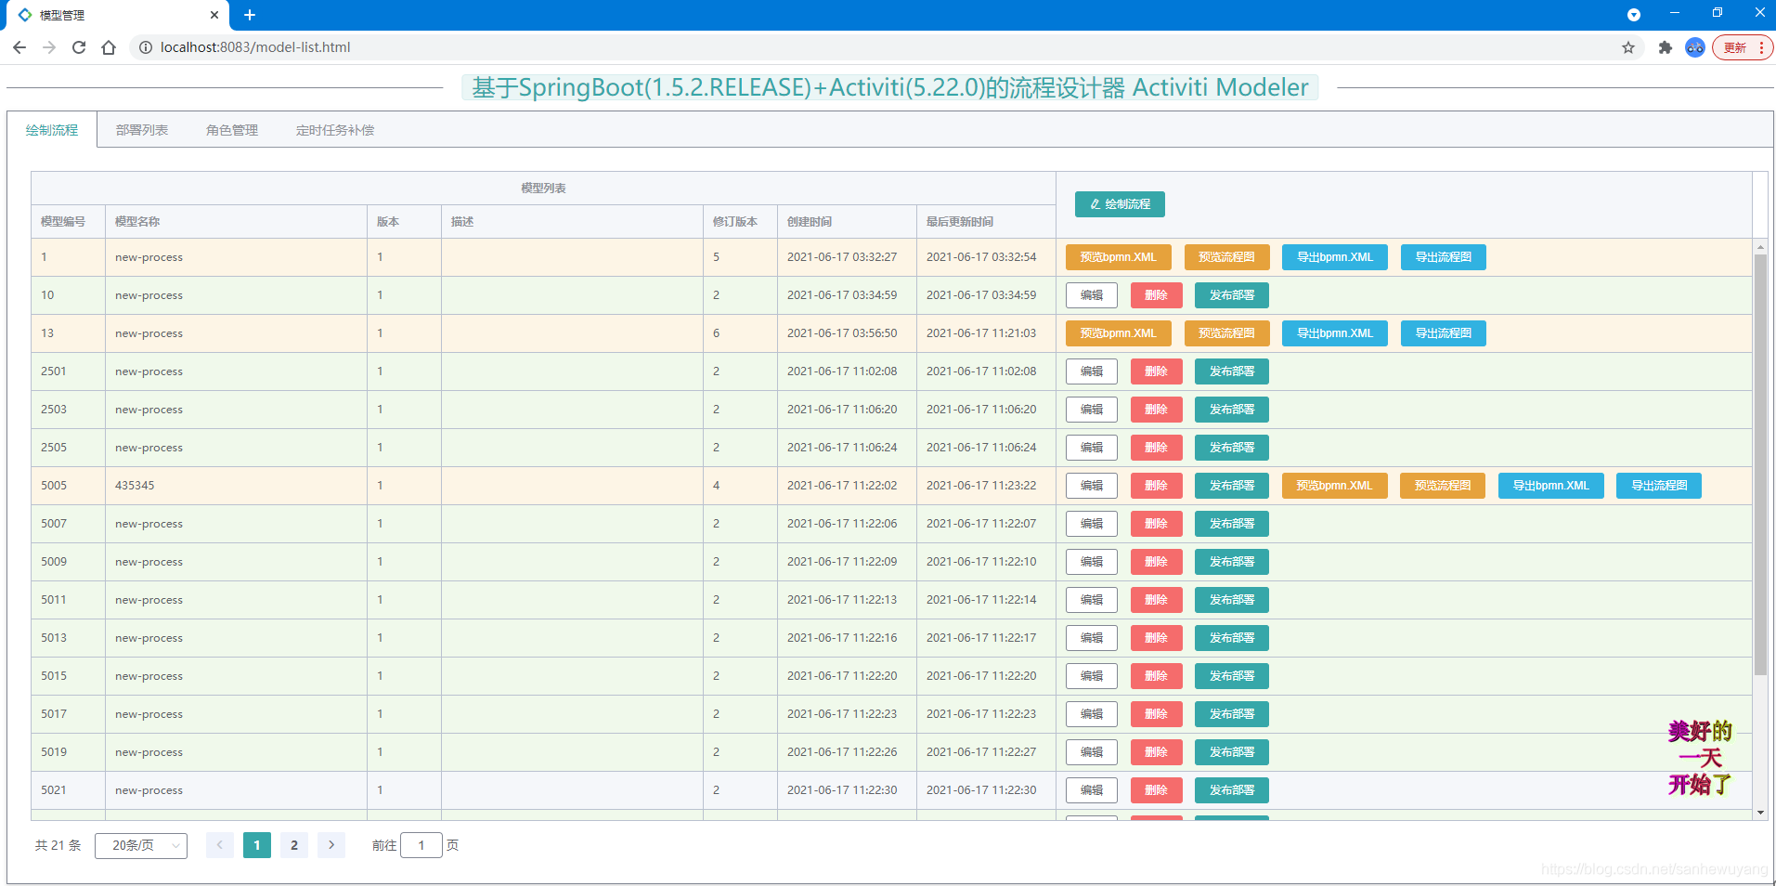The height and width of the screenshot is (886, 1776).
Task: Export flowchart for model 1
Action: 1443,257
